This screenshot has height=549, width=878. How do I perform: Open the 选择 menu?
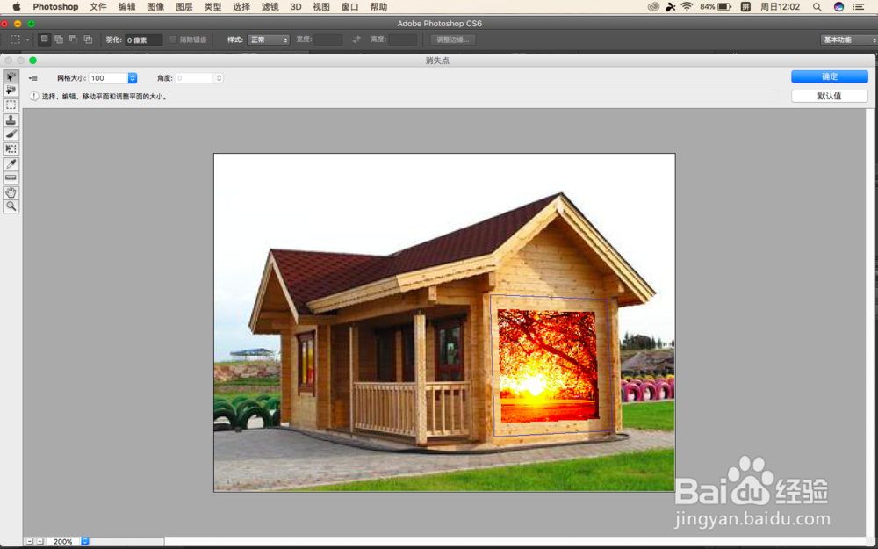[x=241, y=7]
